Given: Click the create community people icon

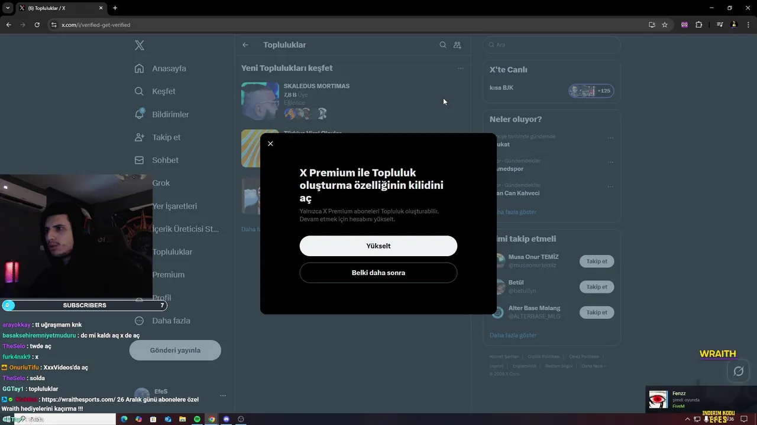Looking at the screenshot, I should point(457,45).
